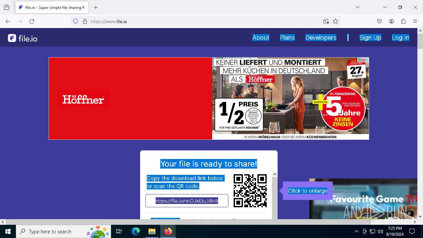Open About page link
This screenshot has height=238, width=423.
[261, 38]
